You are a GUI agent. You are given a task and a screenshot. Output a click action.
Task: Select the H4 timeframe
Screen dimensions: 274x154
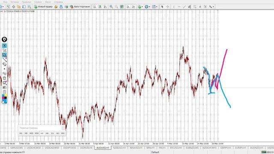(47, 133)
